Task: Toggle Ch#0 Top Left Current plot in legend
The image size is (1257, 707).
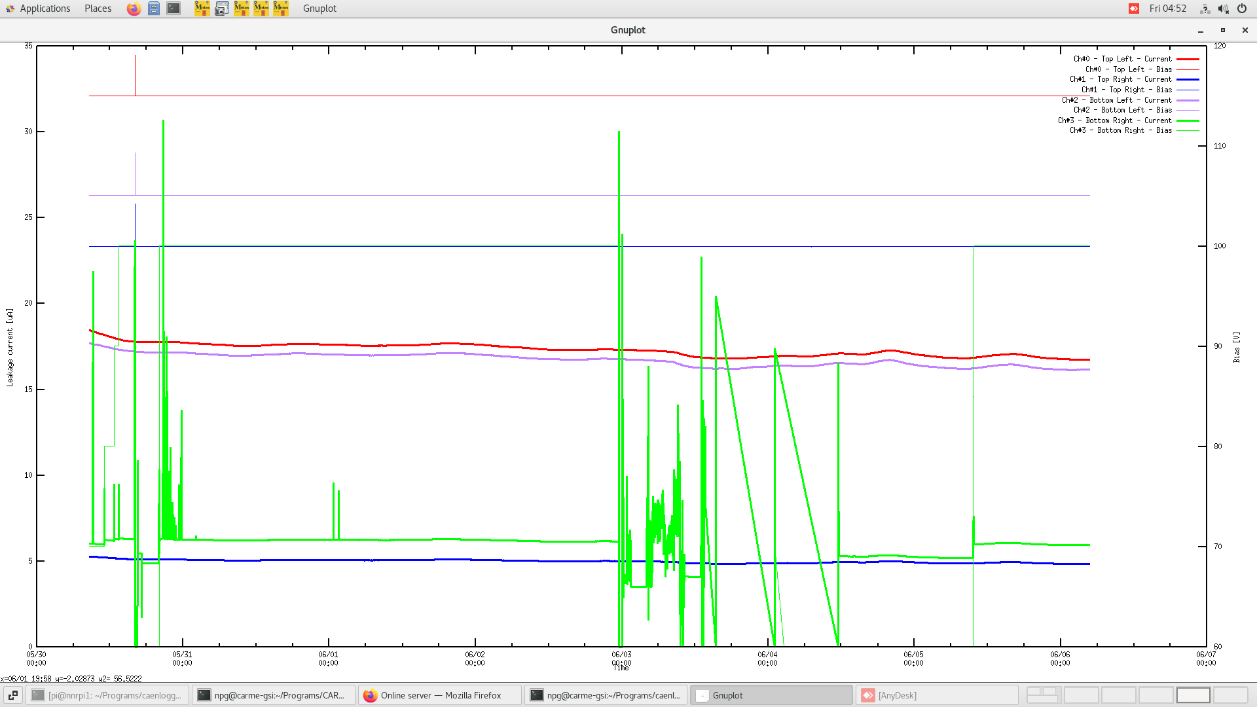Action: tap(1121, 59)
